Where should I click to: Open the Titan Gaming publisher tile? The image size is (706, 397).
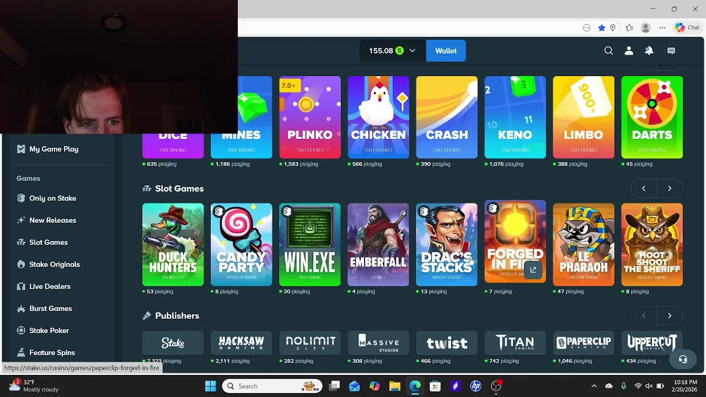pyautogui.click(x=515, y=343)
